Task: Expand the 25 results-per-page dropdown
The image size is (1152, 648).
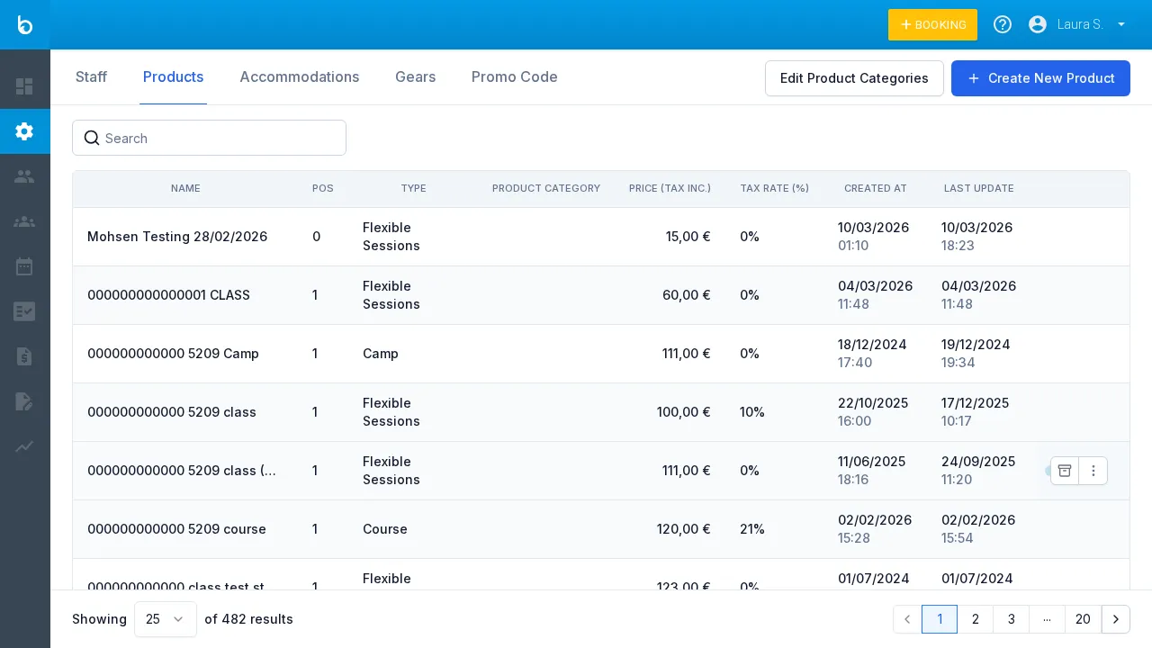Action: (166, 619)
